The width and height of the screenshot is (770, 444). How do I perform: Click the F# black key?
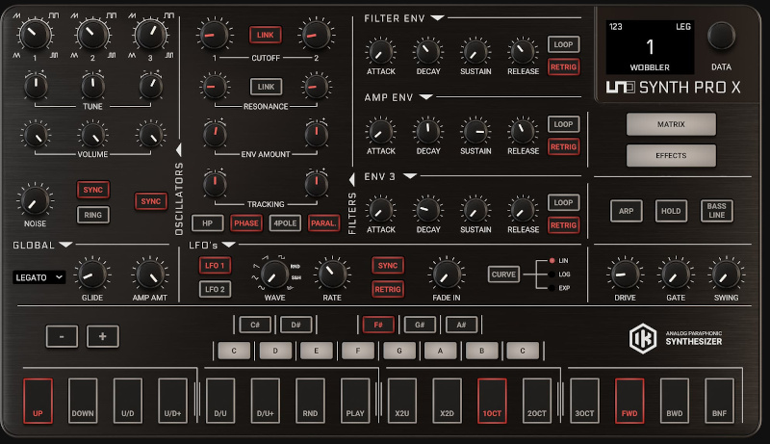(x=378, y=325)
